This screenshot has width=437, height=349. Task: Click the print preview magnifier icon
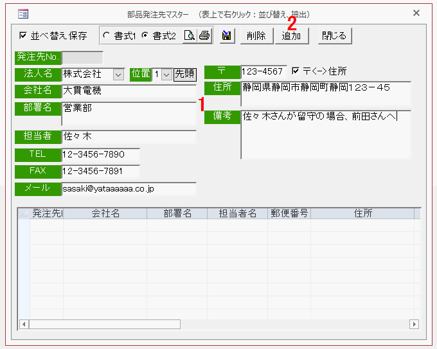point(190,36)
